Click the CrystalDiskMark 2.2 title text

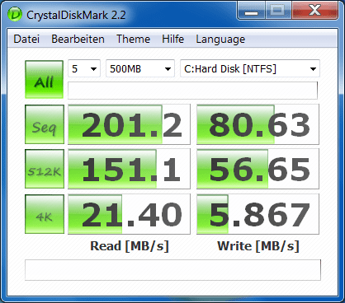click(x=76, y=15)
